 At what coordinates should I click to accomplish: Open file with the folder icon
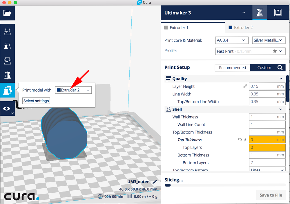click(8, 13)
